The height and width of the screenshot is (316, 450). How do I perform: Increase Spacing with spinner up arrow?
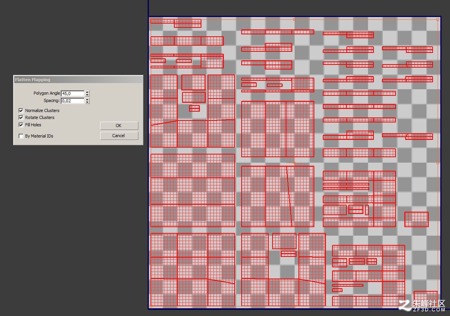[87, 99]
